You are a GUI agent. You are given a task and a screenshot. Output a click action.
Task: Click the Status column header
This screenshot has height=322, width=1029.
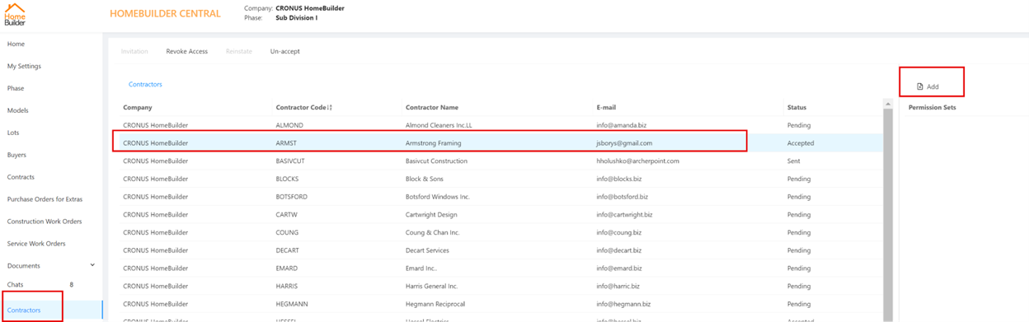[796, 107]
